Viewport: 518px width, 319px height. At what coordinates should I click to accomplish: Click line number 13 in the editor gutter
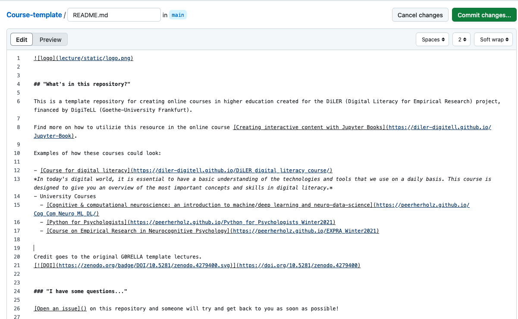[17, 179]
